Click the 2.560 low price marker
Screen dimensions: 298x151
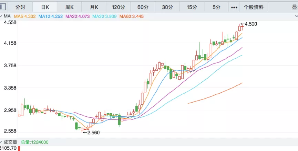[x=91, y=133]
